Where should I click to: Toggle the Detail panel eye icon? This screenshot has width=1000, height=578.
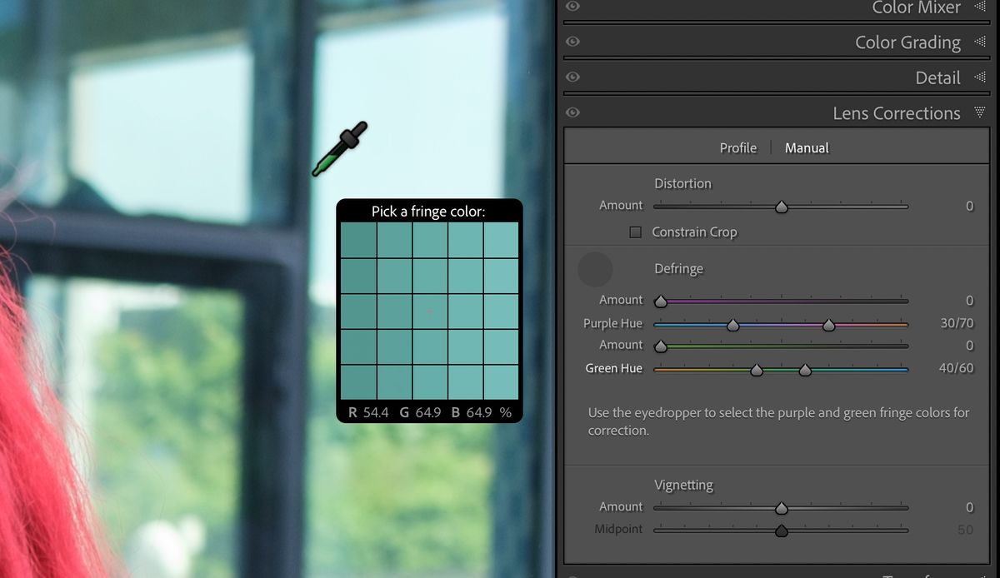(x=572, y=77)
